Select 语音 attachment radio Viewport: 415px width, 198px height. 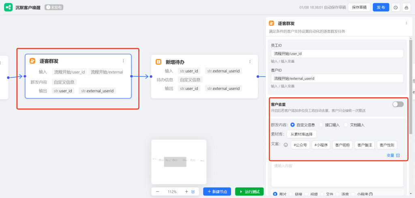[337, 194]
